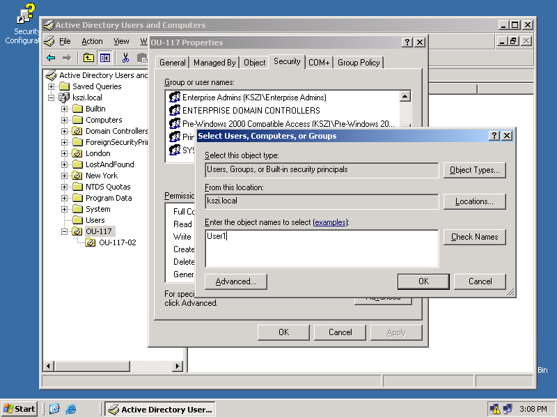Click the Check Names button
557x418 pixels.
475,237
